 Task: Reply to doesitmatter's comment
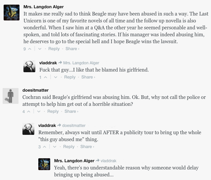click(x=53, y=111)
